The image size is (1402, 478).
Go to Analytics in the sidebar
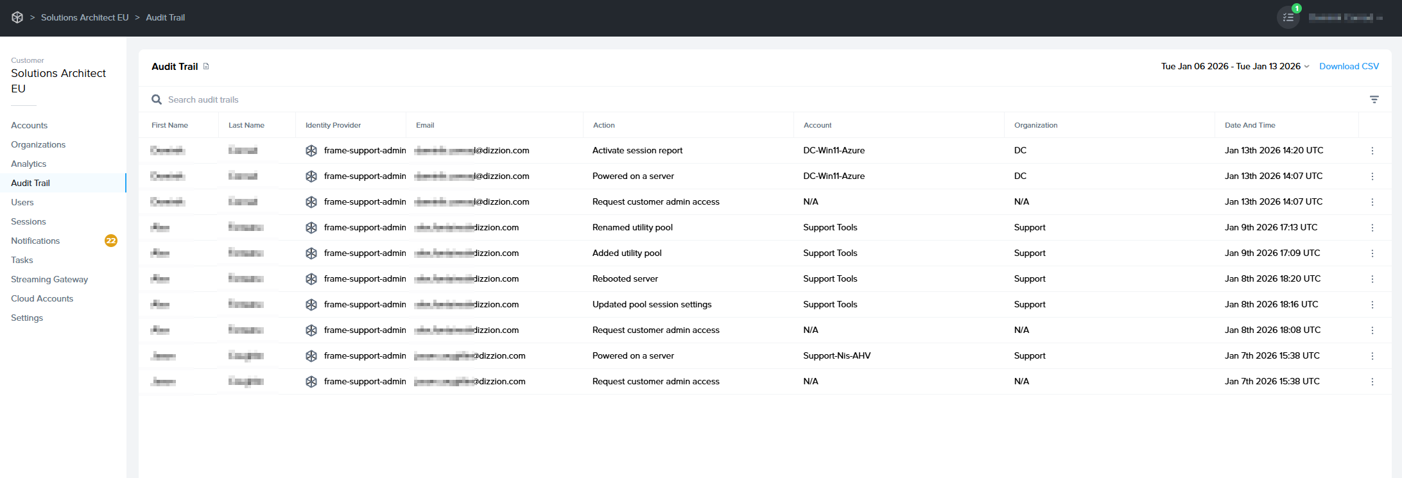point(29,164)
